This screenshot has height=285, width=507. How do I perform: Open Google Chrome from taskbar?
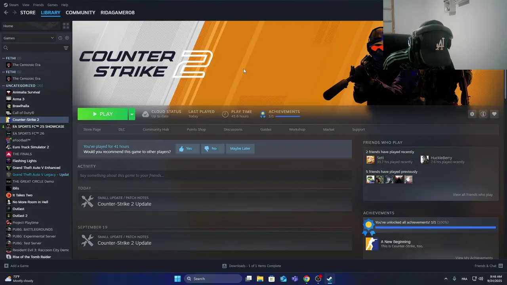point(307,279)
